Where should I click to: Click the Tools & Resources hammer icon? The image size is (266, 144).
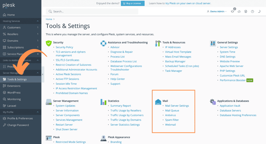point(158,43)
